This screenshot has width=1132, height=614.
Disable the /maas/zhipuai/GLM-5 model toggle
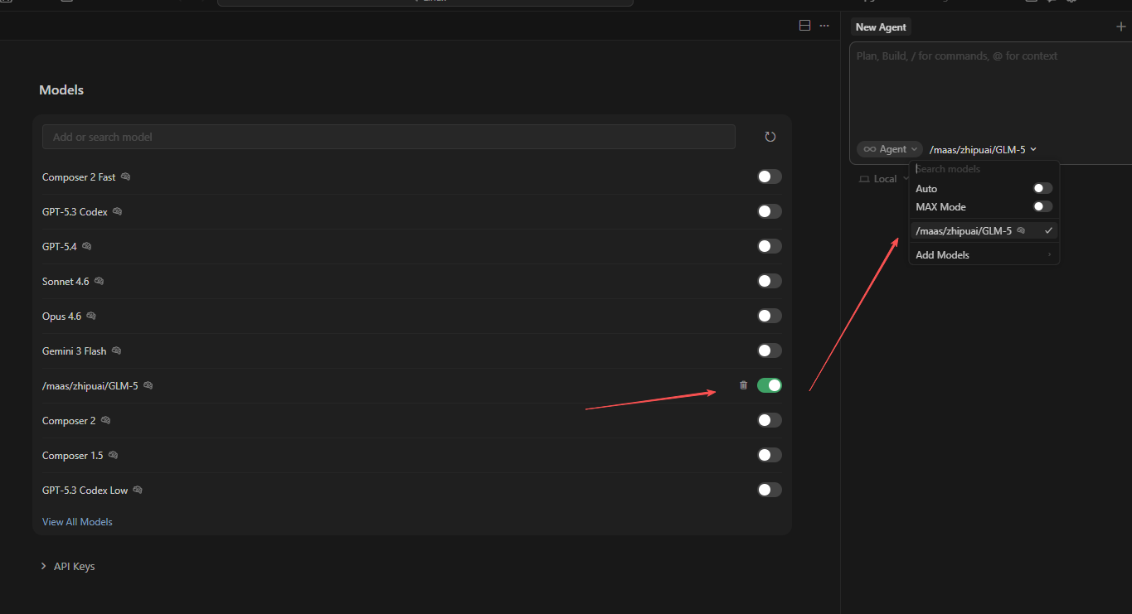coord(770,385)
